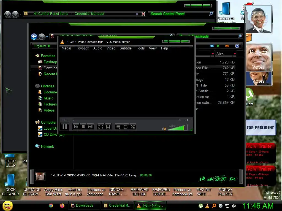The width and height of the screenshot is (282, 211).
Task: Show the VLC playlist
Action: pos(118,127)
